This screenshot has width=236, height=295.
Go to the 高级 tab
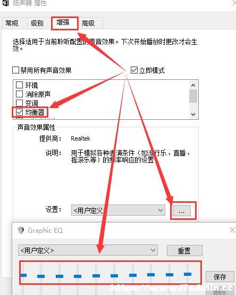point(88,23)
